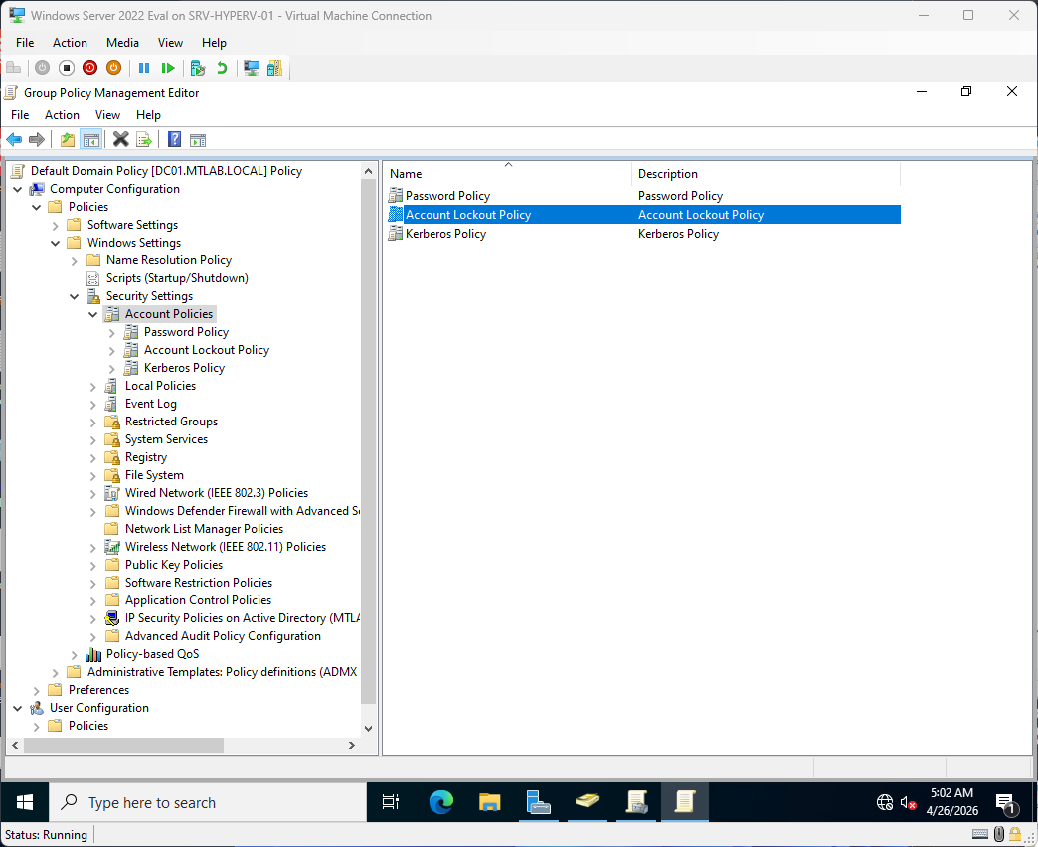This screenshot has width=1038, height=847.
Task: Click the VM Checkpoint icon
Action: tap(197, 68)
